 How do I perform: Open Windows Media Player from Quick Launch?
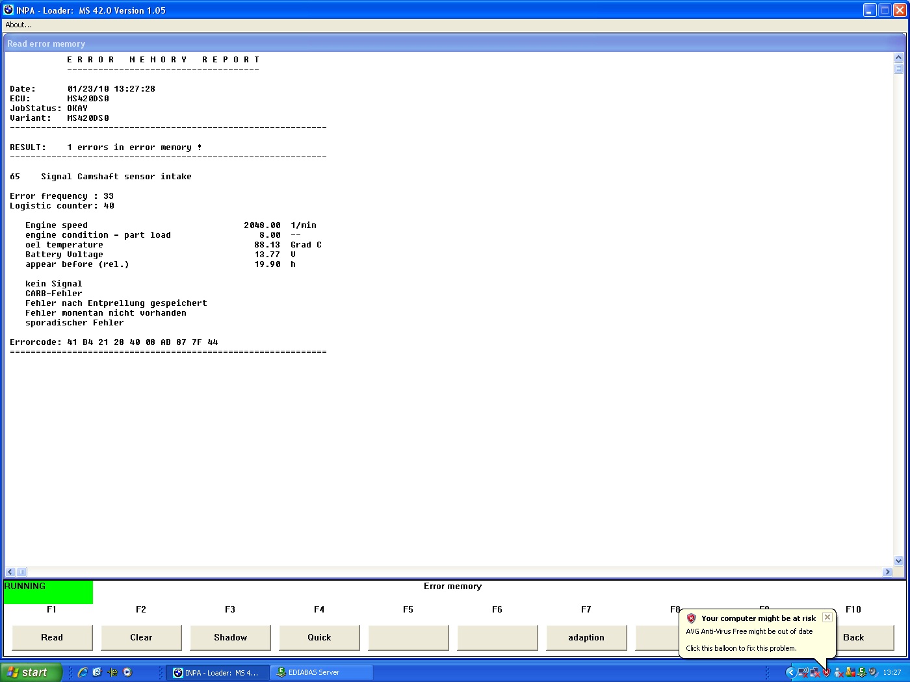point(127,672)
